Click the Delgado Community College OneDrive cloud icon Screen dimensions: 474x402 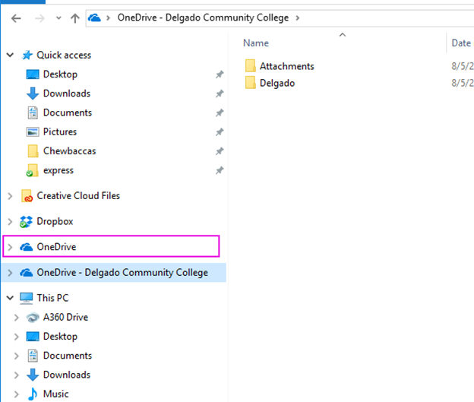tap(27, 273)
